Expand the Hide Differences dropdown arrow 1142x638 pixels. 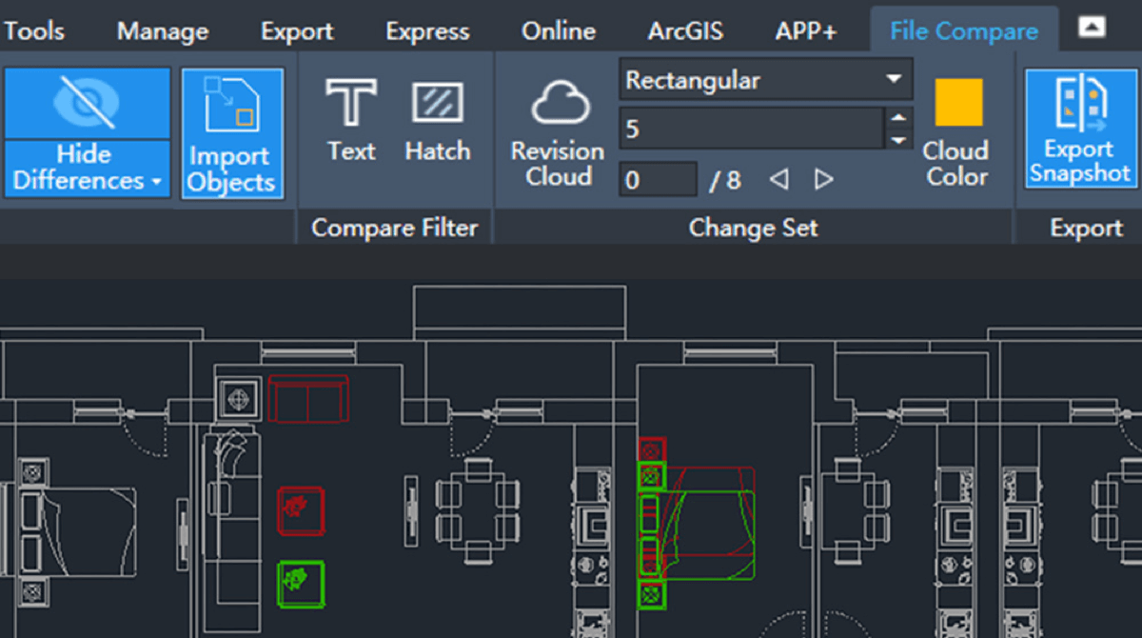click(155, 181)
